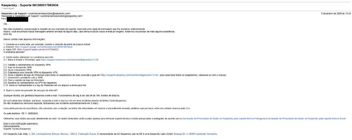Click step '2.9. Desative os rastreamentos'
This screenshot has height=140, width=352.
tap(30, 83)
